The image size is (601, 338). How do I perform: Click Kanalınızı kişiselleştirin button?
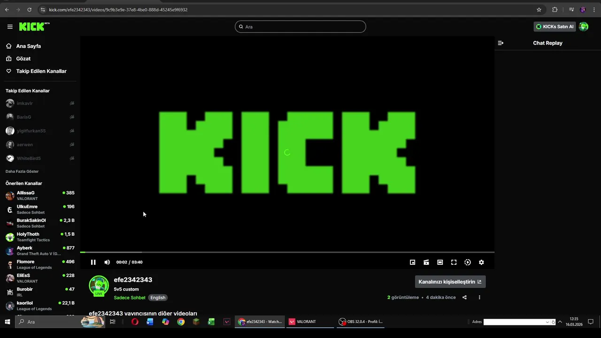pos(450,282)
